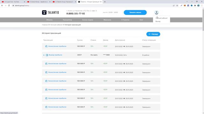
Task: Open a new browser tab with plus icon
Action: tap(105, 2)
